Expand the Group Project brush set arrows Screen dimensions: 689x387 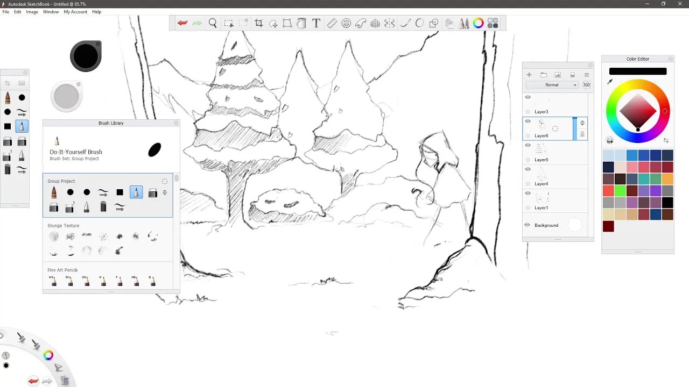(165, 192)
